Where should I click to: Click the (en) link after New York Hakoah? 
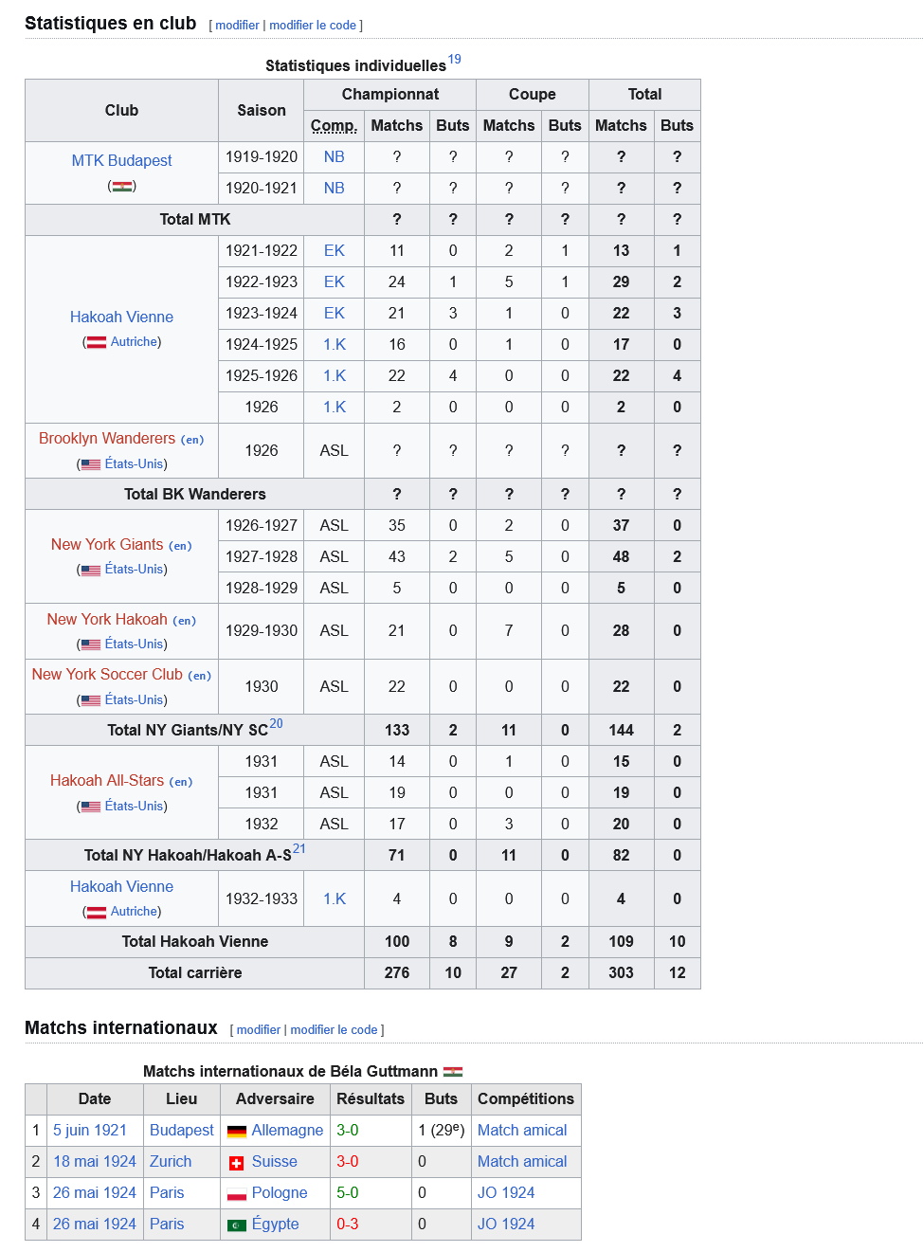click(185, 621)
